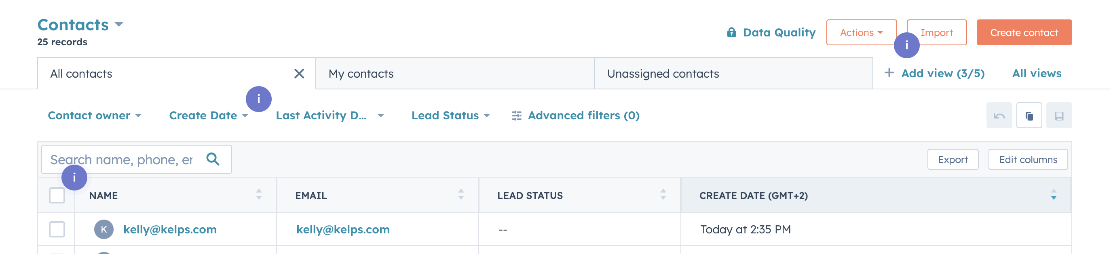The image size is (1111, 254).
Task: Expand the Contact owner filter dropdown
Action: (x=95, y=116)
